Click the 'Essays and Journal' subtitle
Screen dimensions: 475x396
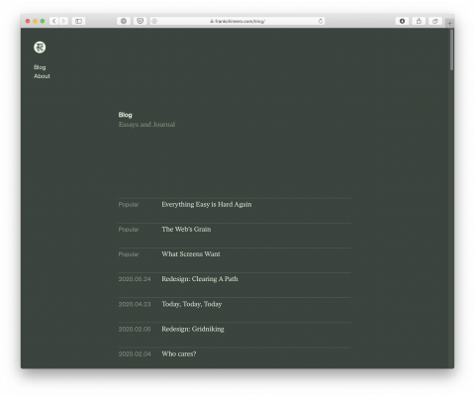146,125
